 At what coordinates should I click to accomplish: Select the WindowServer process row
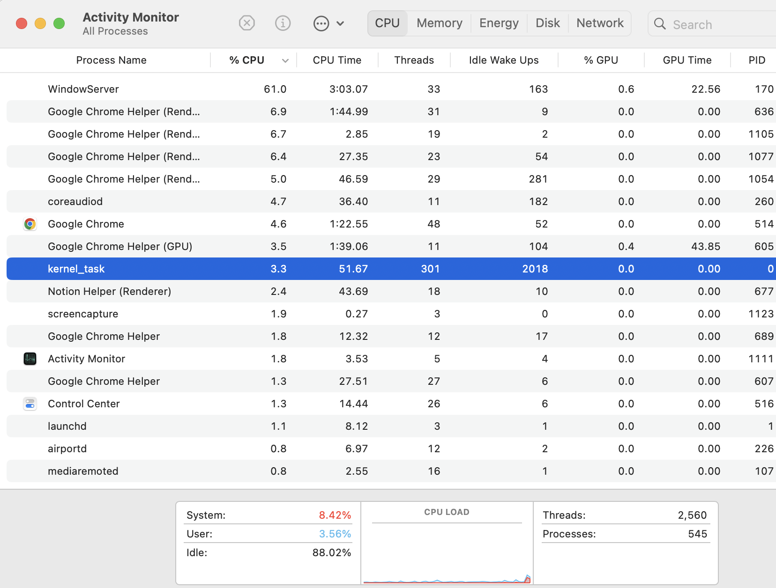click(x=391, y=89)
